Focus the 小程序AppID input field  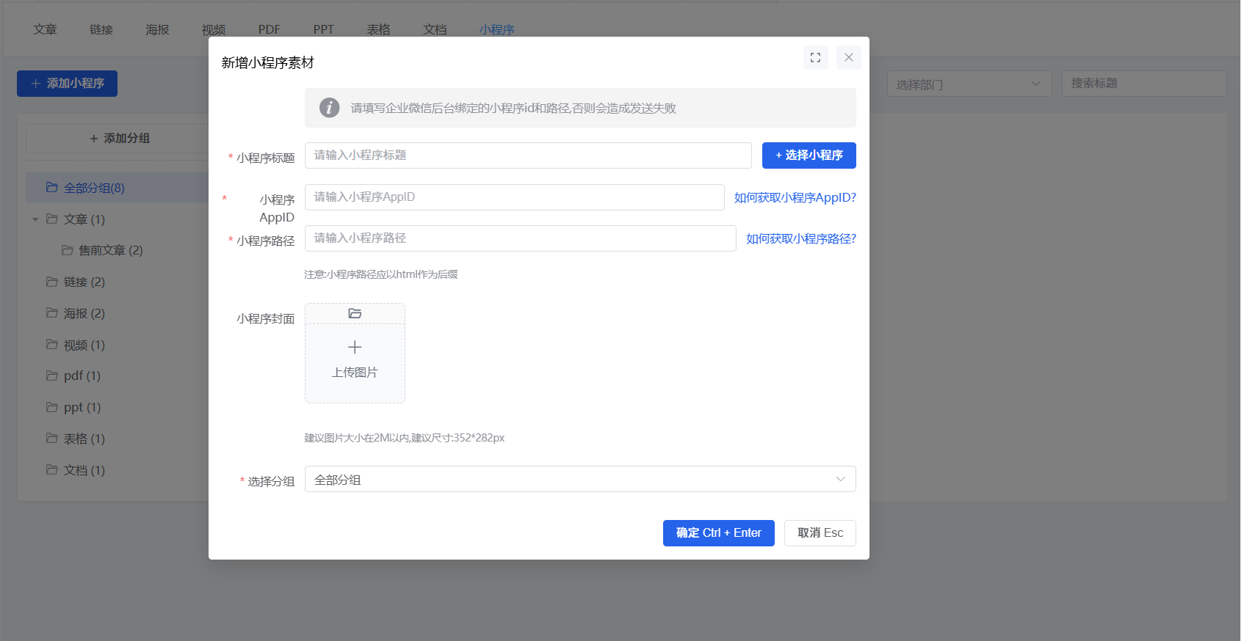pyautogui.click(x=515, y=197)
